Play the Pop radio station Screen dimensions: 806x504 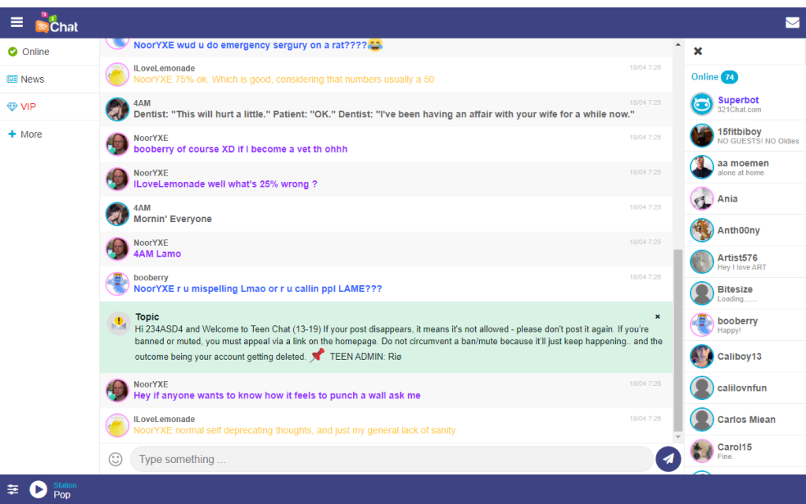[38, 490]
